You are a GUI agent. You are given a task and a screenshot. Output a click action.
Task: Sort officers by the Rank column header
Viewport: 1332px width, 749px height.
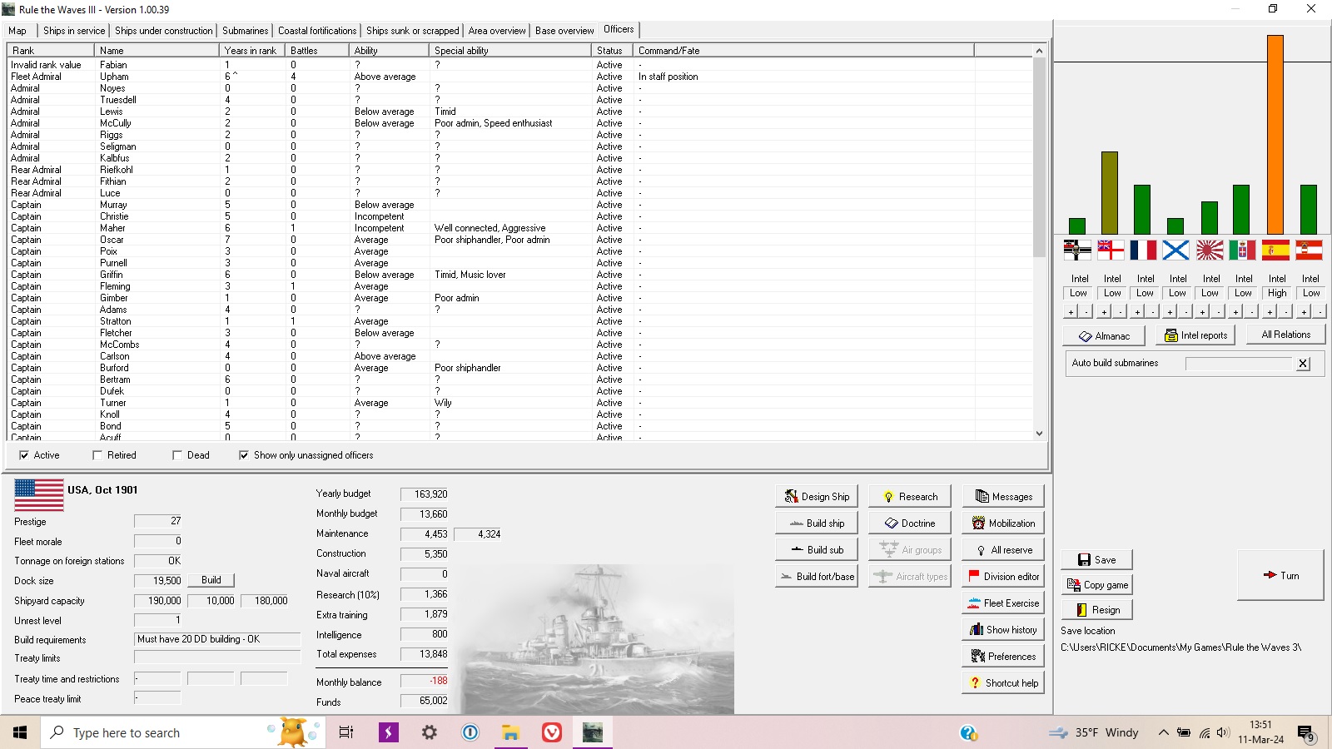pyautogui.click(x=51, y=51)
